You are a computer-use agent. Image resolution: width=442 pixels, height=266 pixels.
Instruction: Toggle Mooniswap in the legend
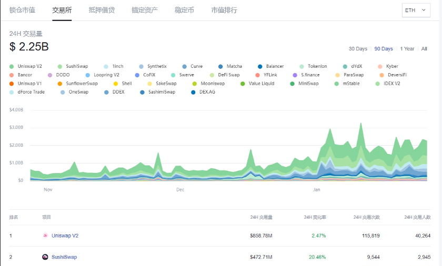click(208, 83)
